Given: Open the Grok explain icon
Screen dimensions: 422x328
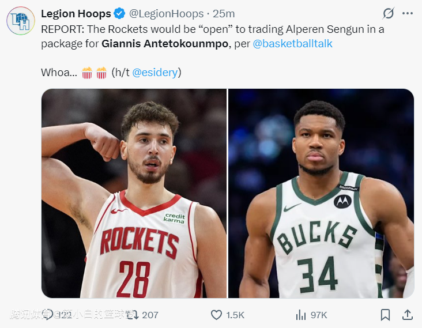Looking at the screenshot, I should pos(389,13).
